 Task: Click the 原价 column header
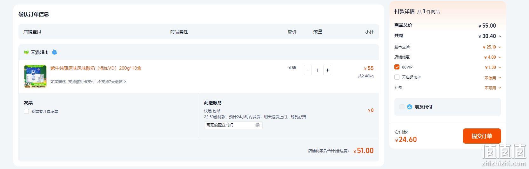click(292, 32)
